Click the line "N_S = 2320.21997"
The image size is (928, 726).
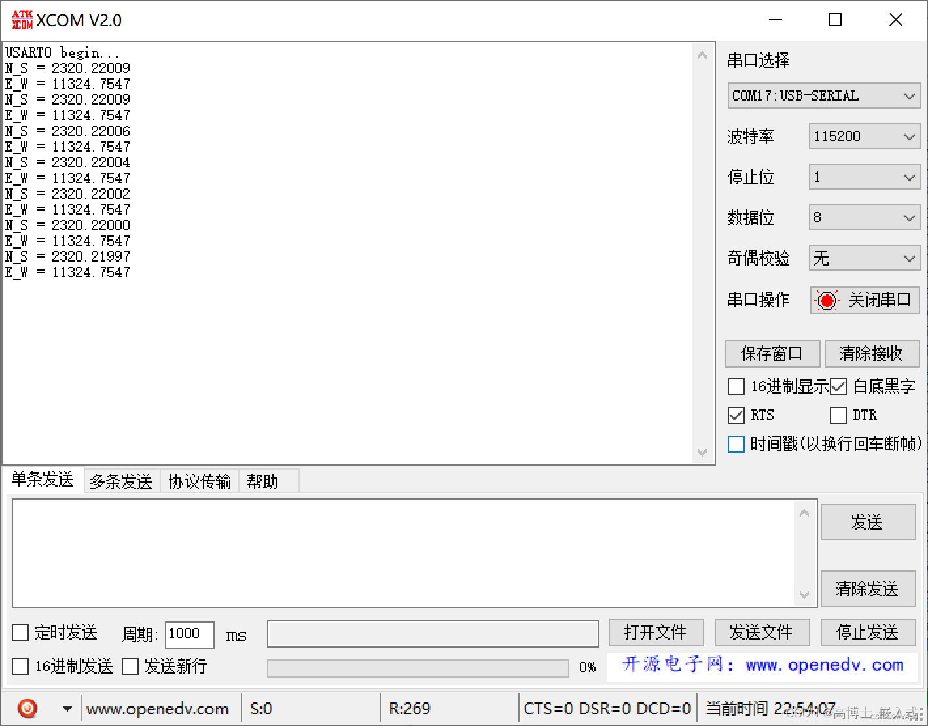[x=67, y=256]
